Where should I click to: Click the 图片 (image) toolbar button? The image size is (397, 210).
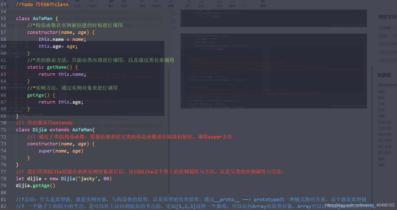click(x=111, y=4)
